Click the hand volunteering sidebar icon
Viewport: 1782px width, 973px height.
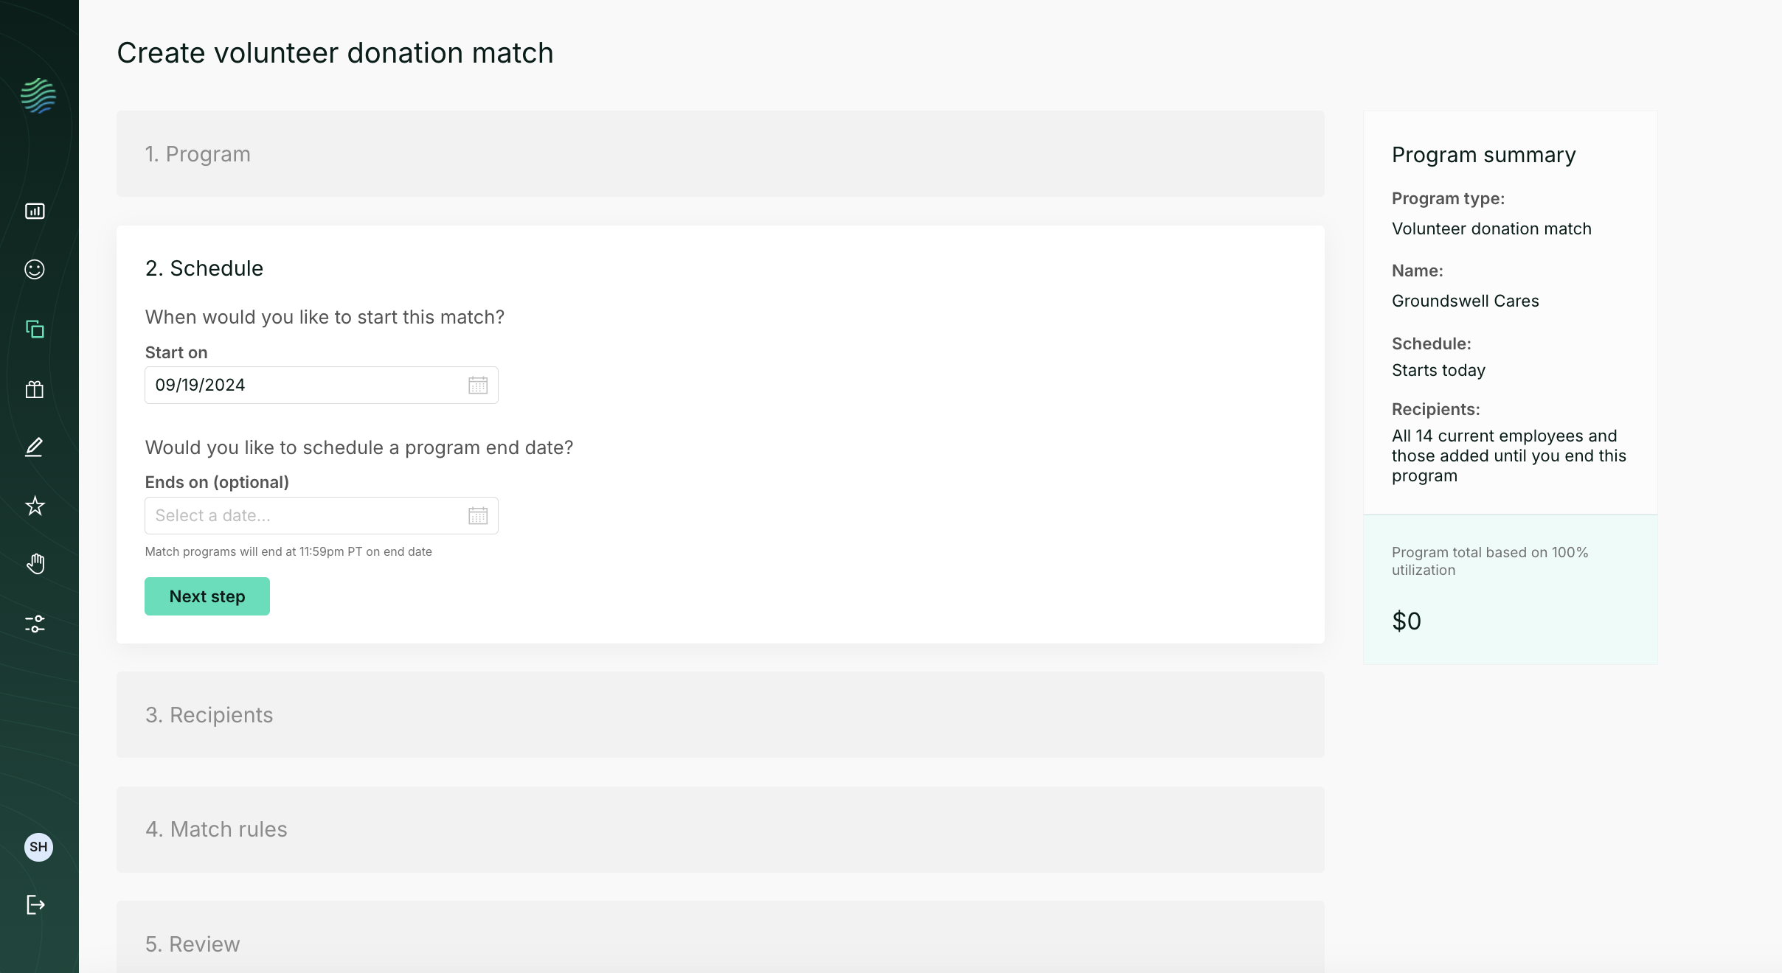pyautogui.click(x=35, y=564)
